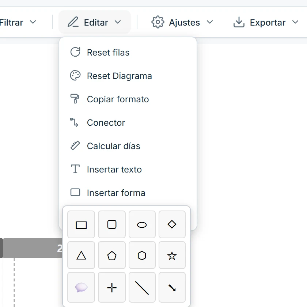Click the paint roller Copiar formato icon
This screenshot has width=307, height=307.
point(75,99)
